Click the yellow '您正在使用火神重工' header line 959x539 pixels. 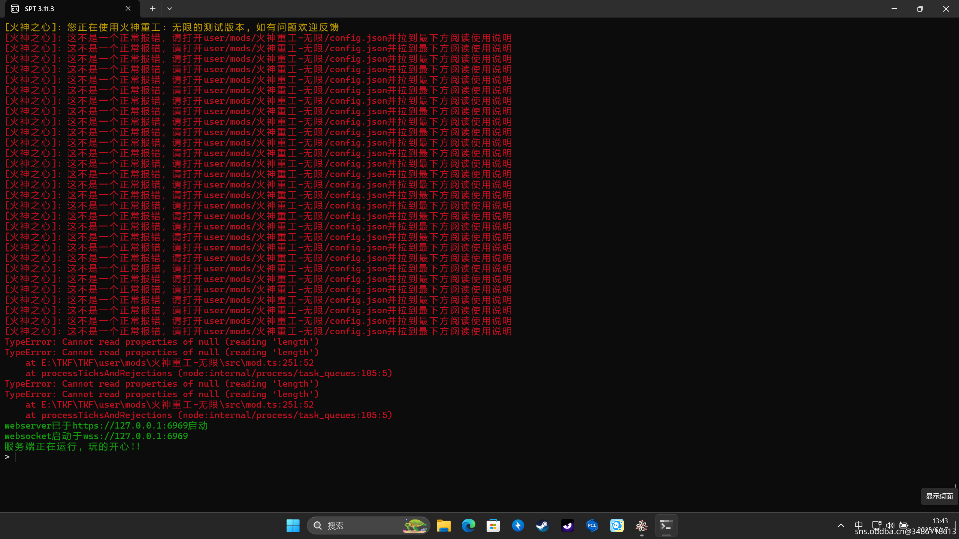[172, 27]
